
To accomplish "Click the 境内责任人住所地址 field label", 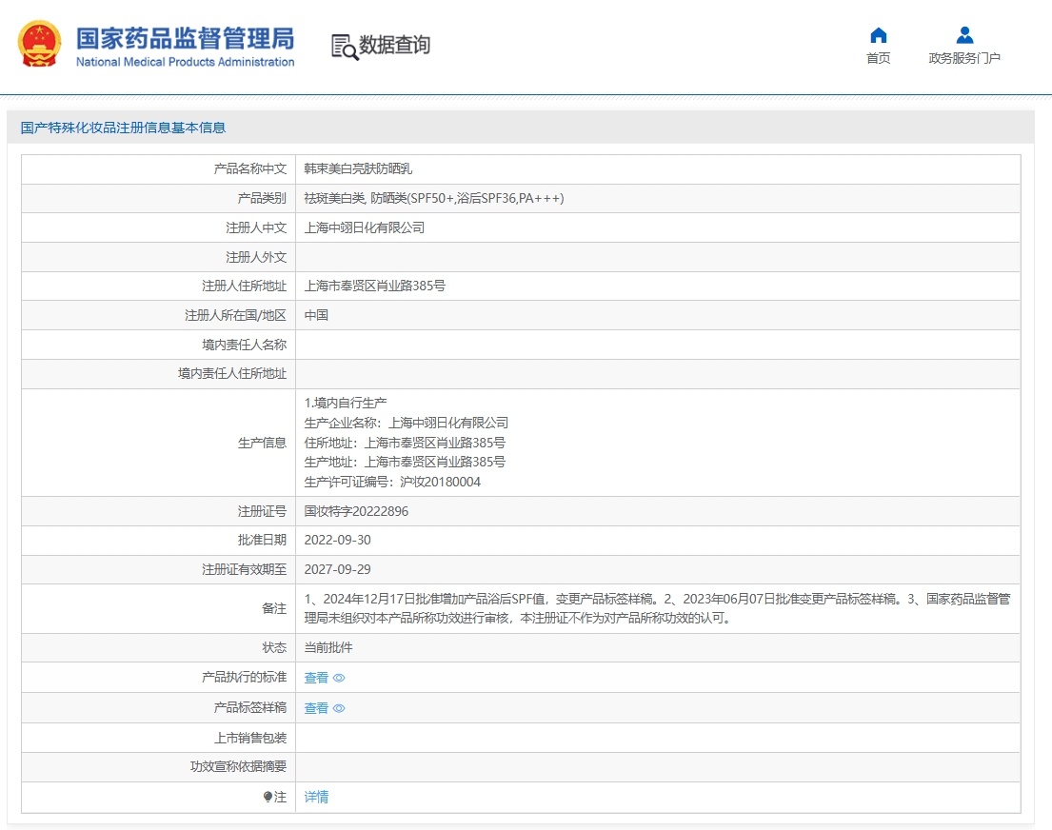I will (x=232, y=374).
